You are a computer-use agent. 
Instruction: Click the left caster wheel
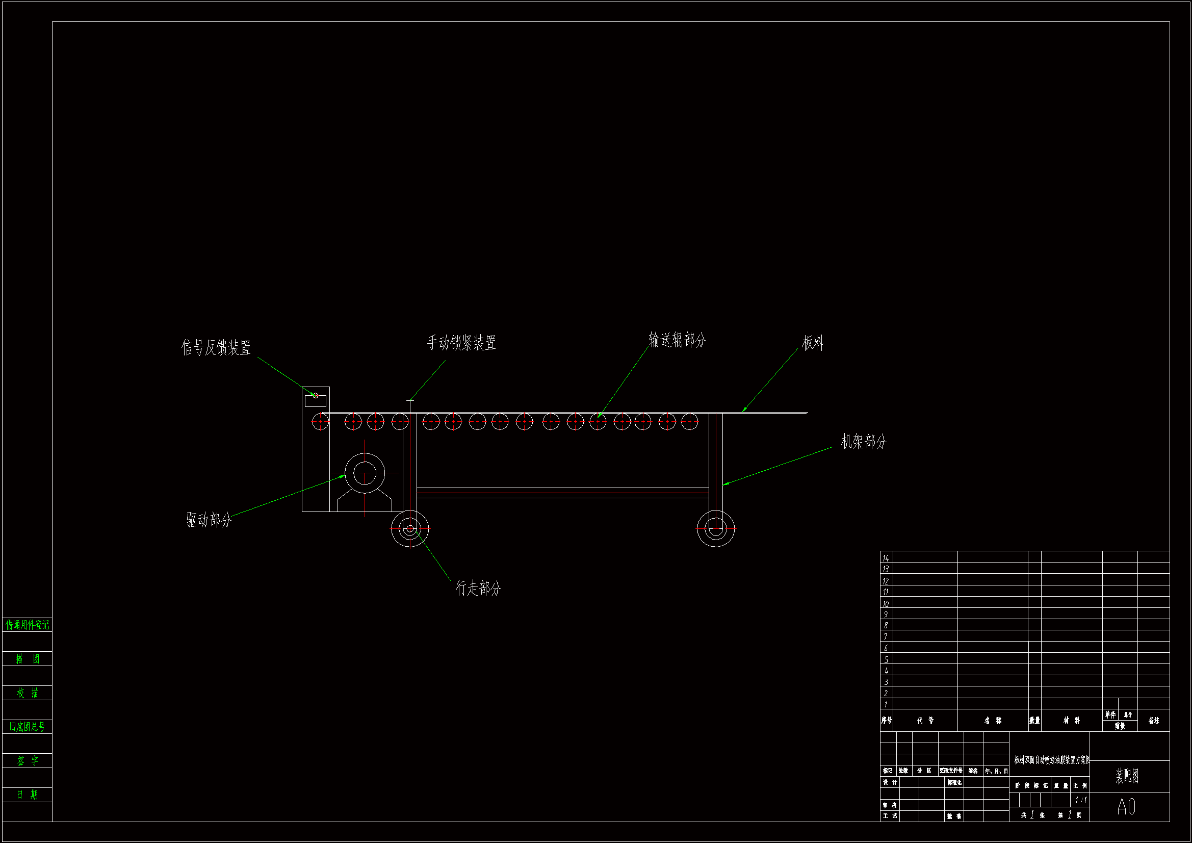[x=409, y=529]
